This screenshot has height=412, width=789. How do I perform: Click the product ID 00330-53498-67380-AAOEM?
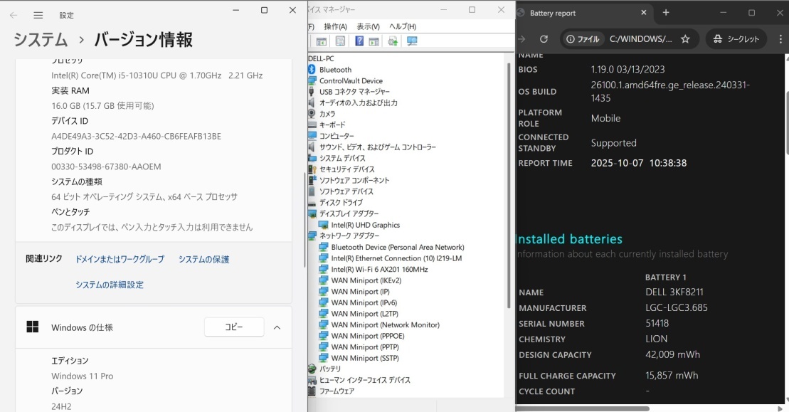(106, 167)
